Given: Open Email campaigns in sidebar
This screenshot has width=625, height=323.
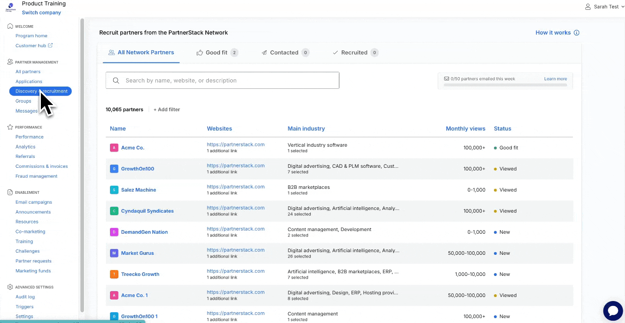Looking at the screenshot, I should click(34, 202).
